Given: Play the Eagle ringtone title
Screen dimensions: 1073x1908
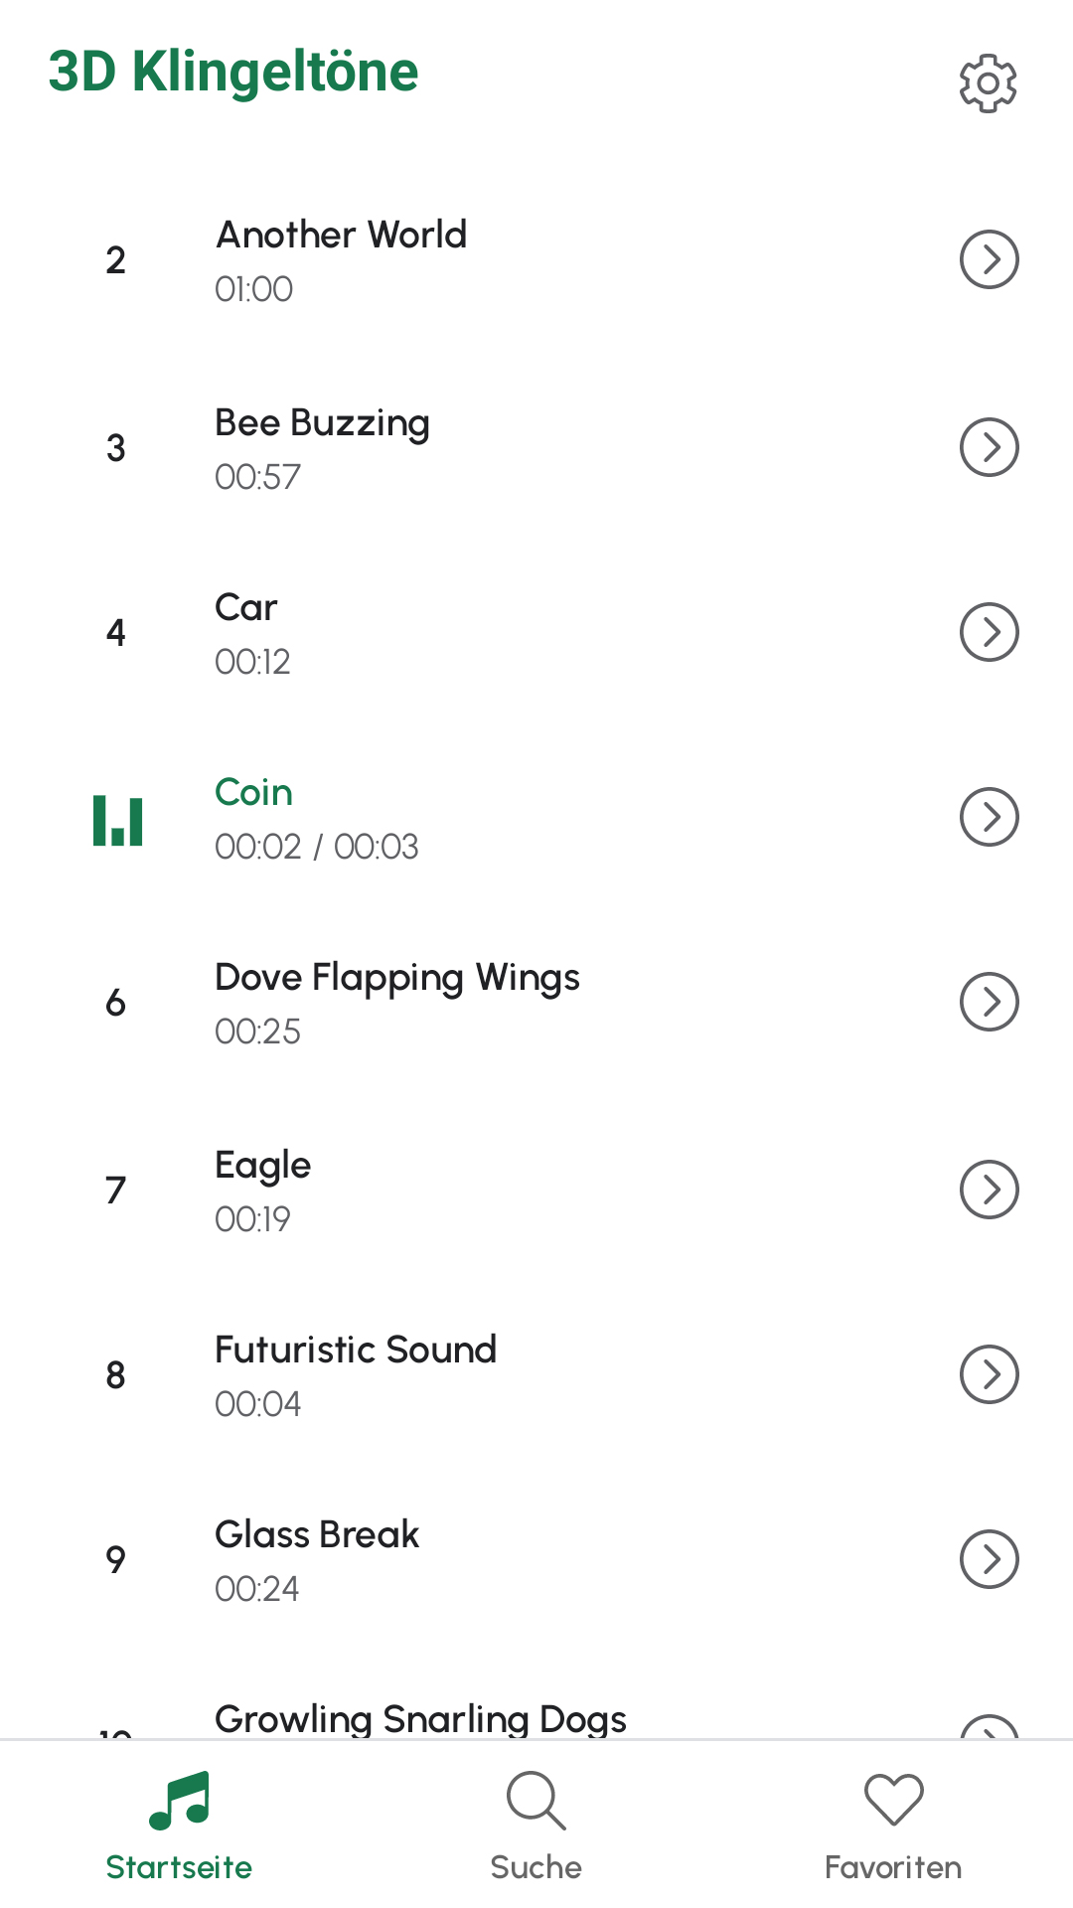Looking at the screenshot, I should pyautogui.click(x=263, y=1165).
